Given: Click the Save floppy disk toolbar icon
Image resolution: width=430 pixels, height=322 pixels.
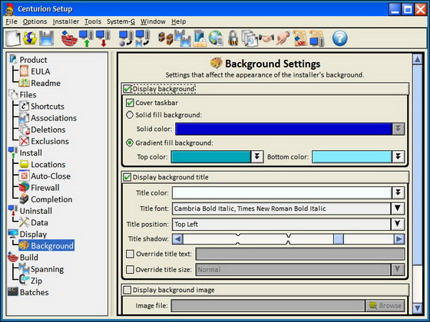Looking at the screenshot, I should click(46, 38).
